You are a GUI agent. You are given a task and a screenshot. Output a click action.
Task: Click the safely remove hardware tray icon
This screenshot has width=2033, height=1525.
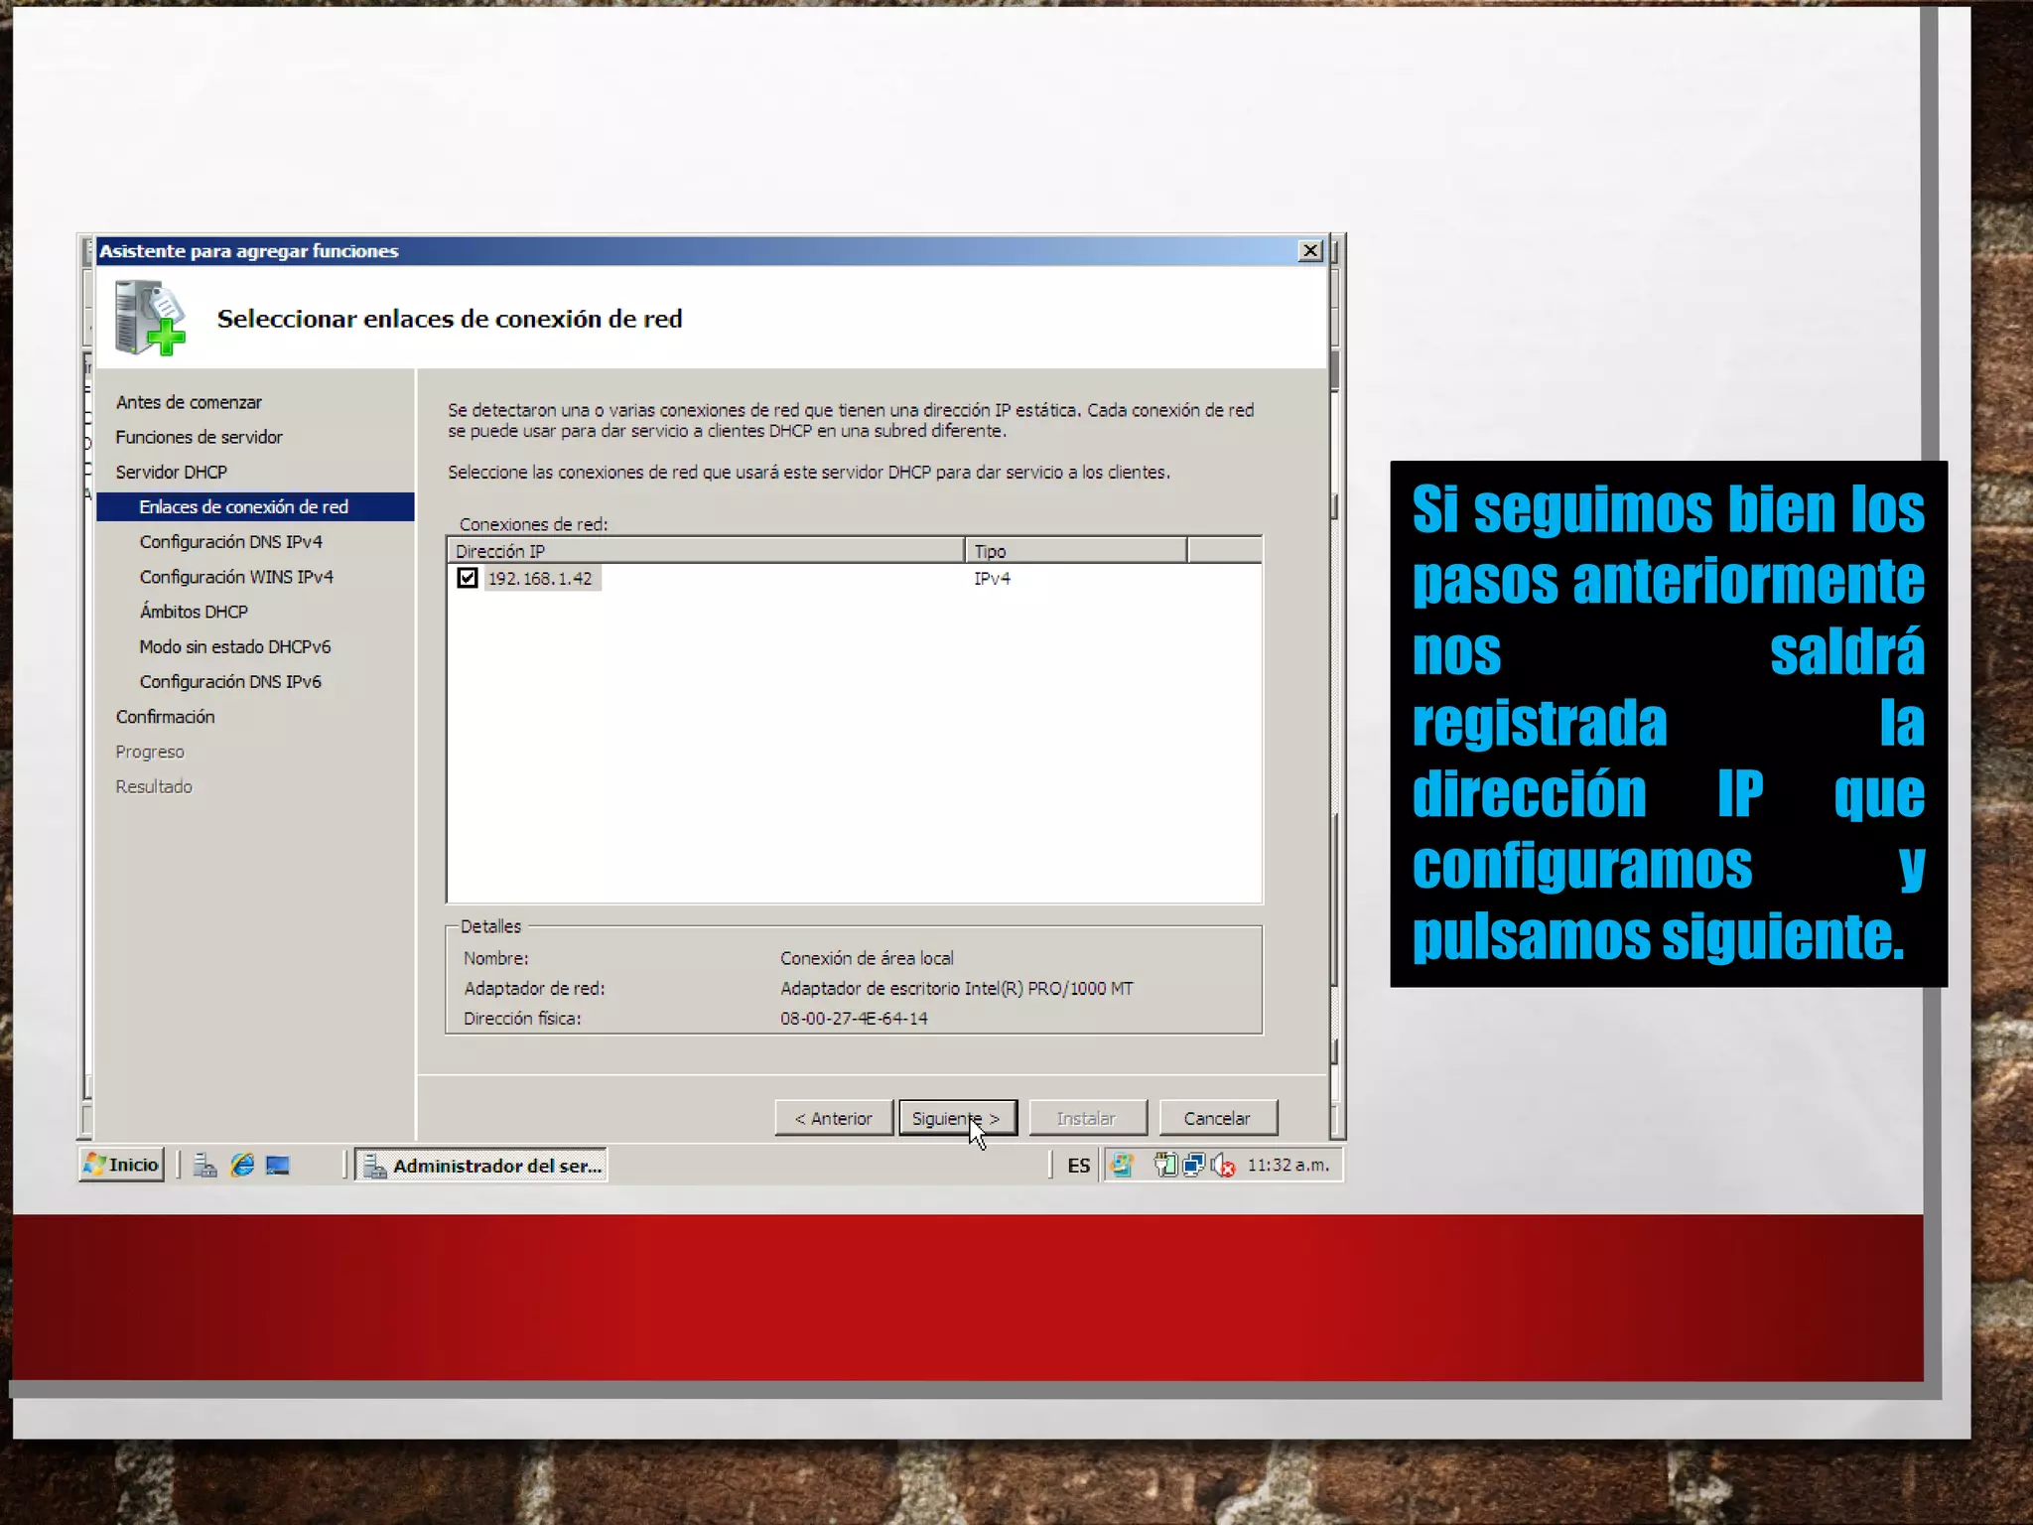pos(1165,1165)
